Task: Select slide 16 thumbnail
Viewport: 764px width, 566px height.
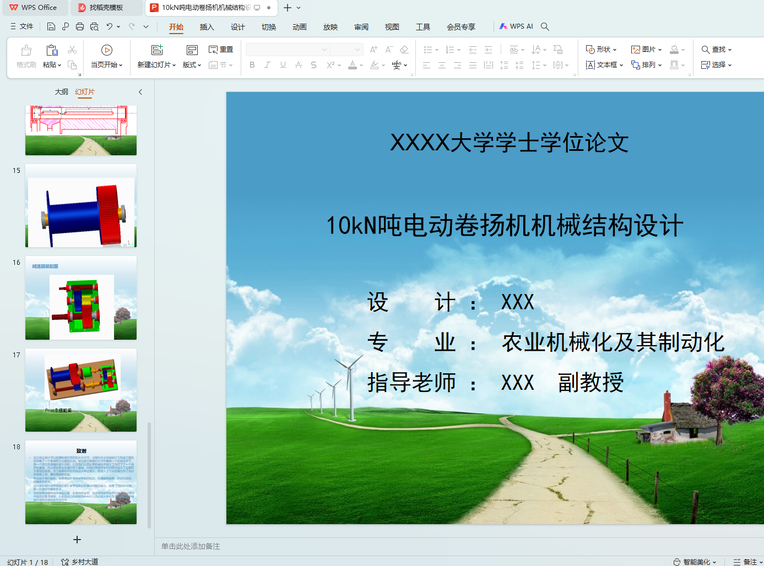Action: [x=81, y=298]
